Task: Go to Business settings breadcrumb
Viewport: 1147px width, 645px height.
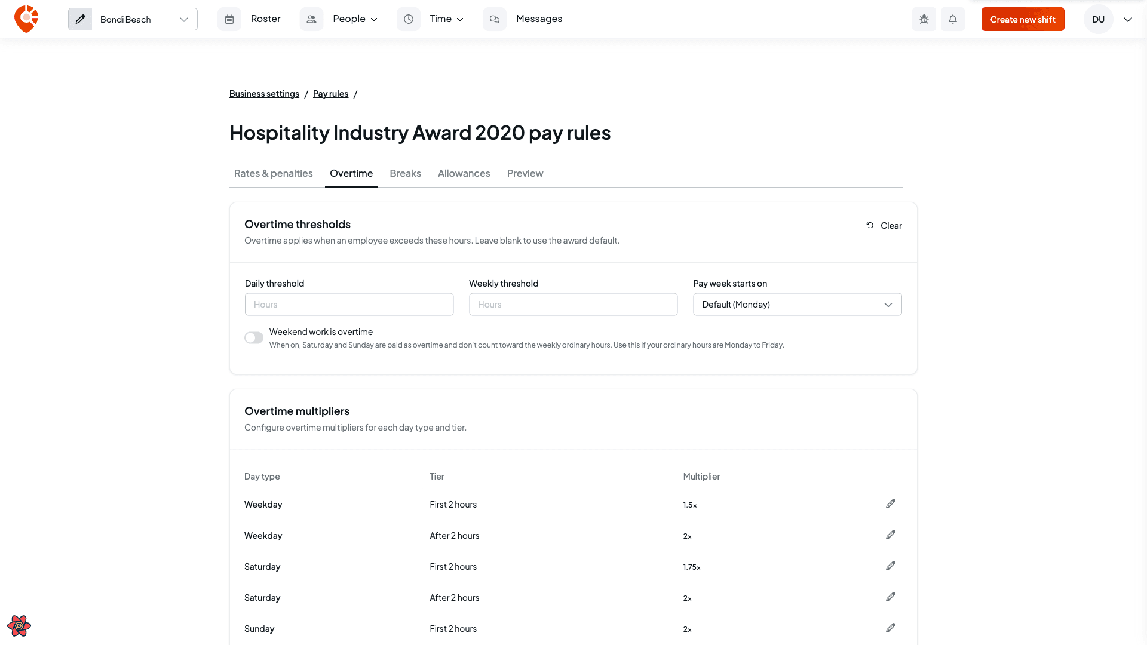Action: click(264, 94)
